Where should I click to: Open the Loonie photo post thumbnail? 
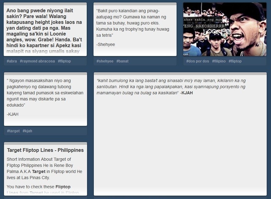pos(225,29)
